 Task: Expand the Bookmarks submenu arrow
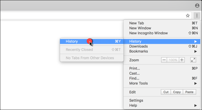(196, 51)
